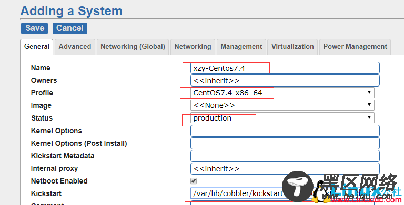Switch to the General tab
This screenshot has height=205, width=404.
coord(37,47)
